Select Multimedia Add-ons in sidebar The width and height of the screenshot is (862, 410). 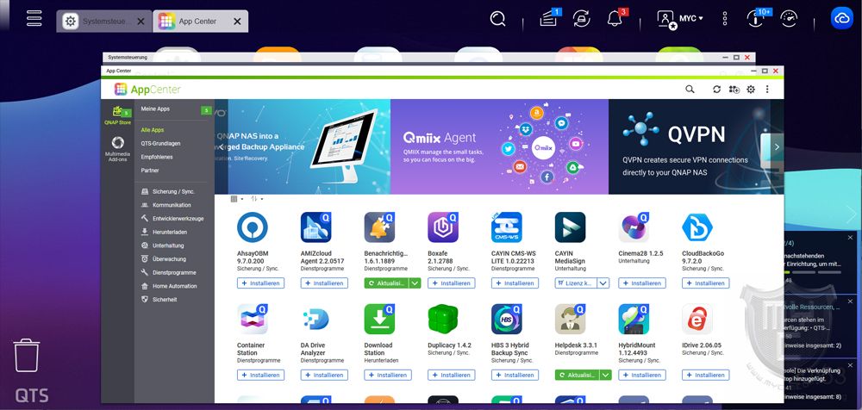117,149
